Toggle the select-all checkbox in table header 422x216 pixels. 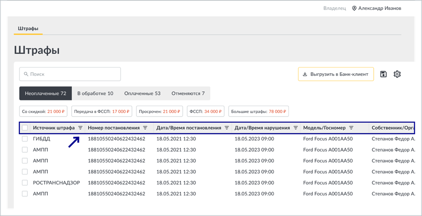pyautogui.click(x=25, y=128)
